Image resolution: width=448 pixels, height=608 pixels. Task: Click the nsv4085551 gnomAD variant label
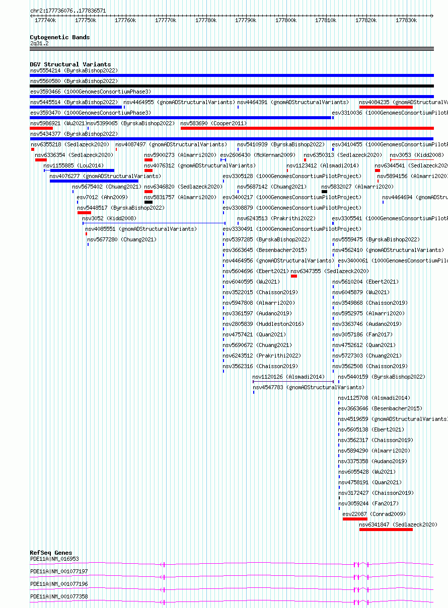(141, 229)
